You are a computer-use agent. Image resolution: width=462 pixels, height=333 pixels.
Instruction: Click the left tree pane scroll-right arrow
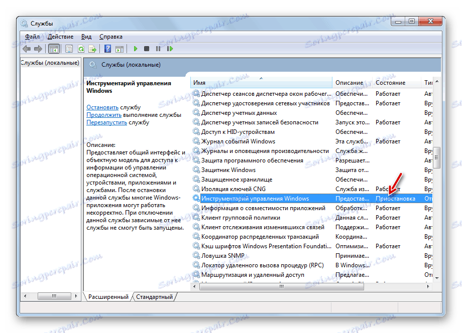(x=76, y=296)
